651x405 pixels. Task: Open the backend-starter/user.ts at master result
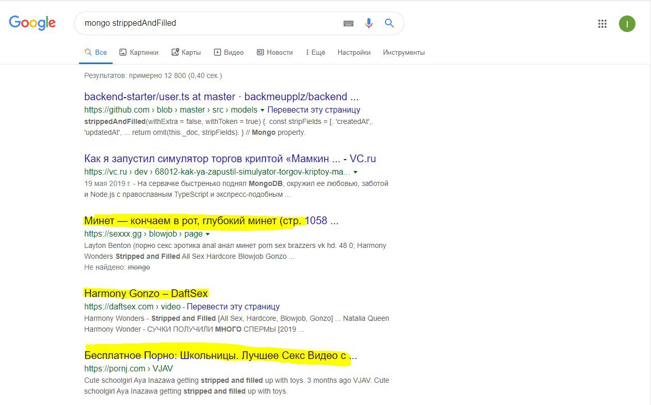coord(221,97)
